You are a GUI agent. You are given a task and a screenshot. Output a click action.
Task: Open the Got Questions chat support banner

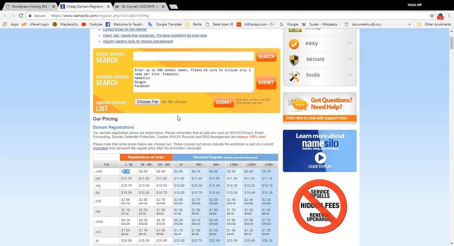[320, 108]
